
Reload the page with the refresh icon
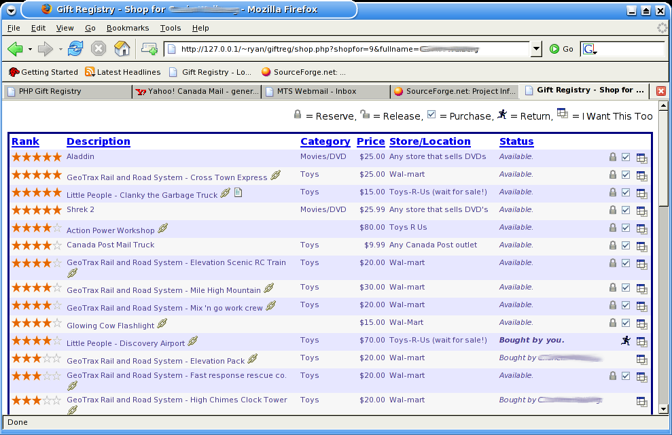point(75,48)
